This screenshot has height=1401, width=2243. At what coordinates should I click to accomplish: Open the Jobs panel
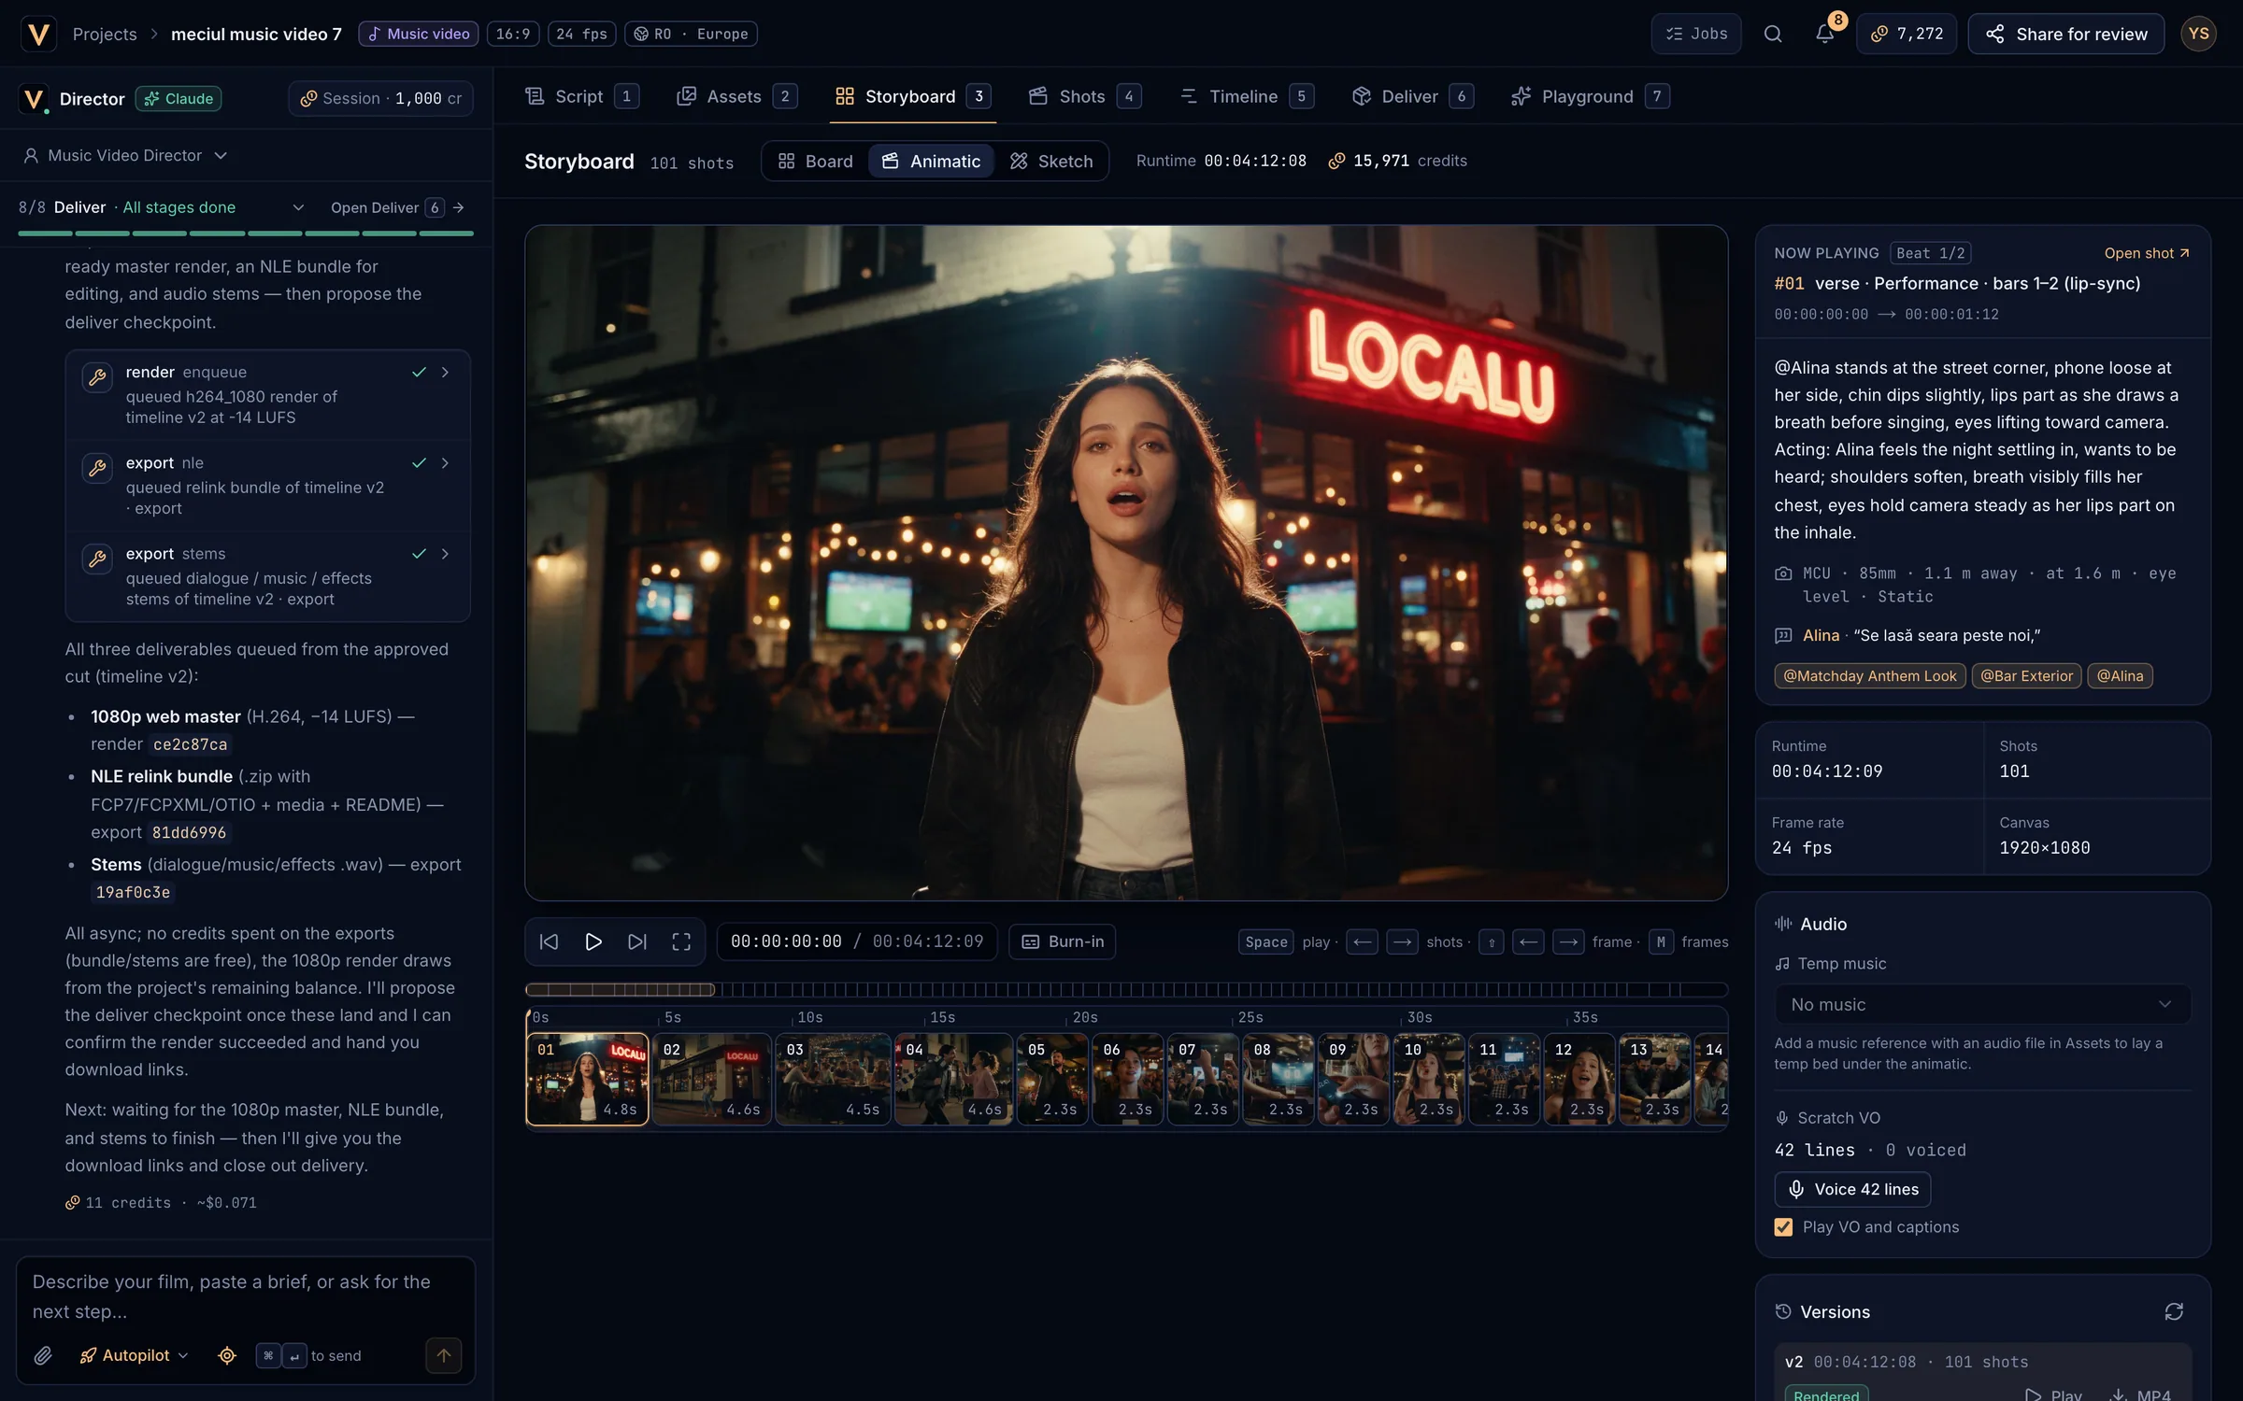click(x=1695, y=34)
